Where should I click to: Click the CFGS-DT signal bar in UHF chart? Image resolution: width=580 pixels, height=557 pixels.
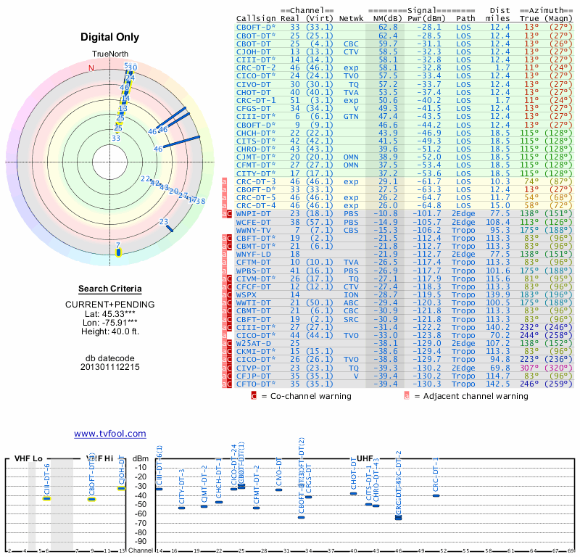309,497
